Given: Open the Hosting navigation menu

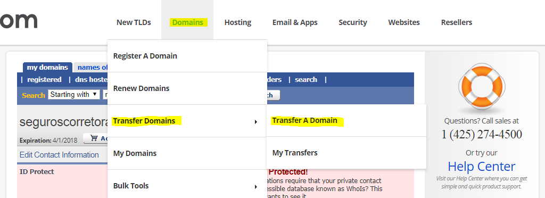Looking at the screenshot, I should (x=238, y=22).
